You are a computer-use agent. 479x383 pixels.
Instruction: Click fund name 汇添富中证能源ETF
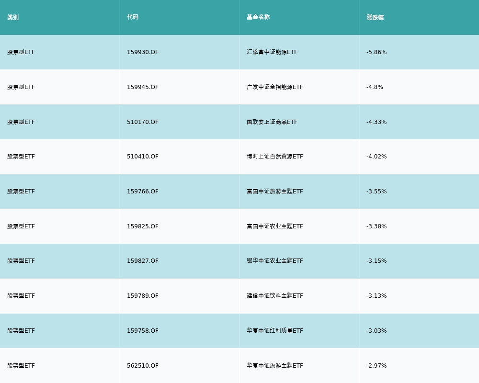pos(272,52)
